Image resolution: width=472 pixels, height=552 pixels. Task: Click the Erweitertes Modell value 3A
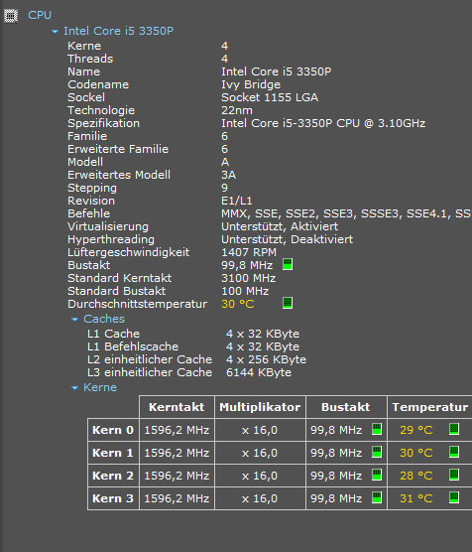tap(229, 175)
